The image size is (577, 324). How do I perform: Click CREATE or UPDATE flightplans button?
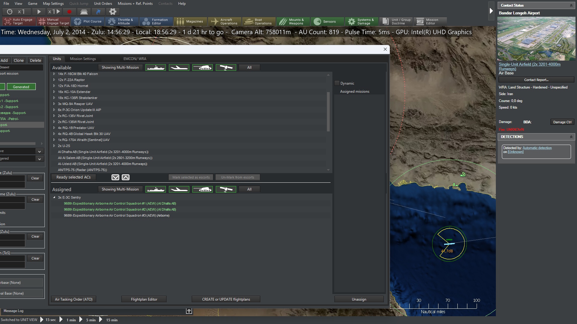[226, 299]
